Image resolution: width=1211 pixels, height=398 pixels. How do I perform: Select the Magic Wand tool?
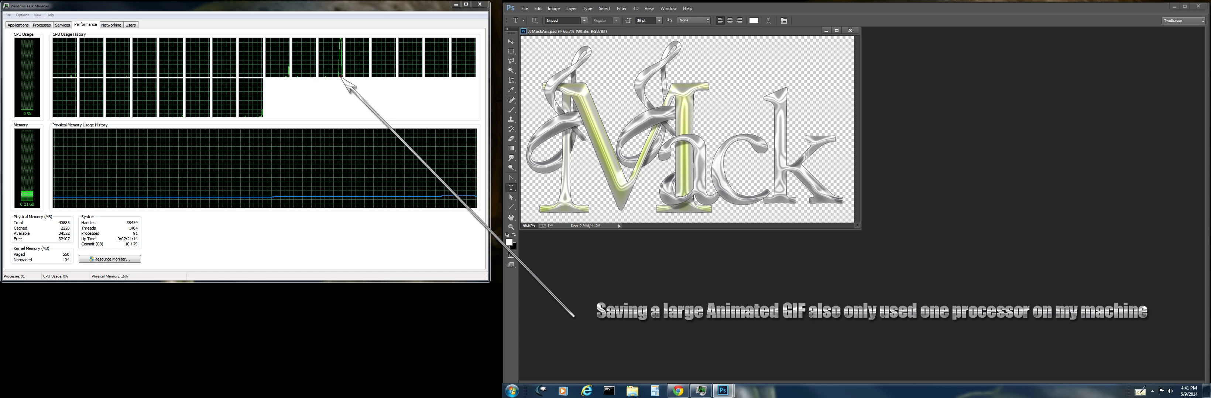coord(511,70)
